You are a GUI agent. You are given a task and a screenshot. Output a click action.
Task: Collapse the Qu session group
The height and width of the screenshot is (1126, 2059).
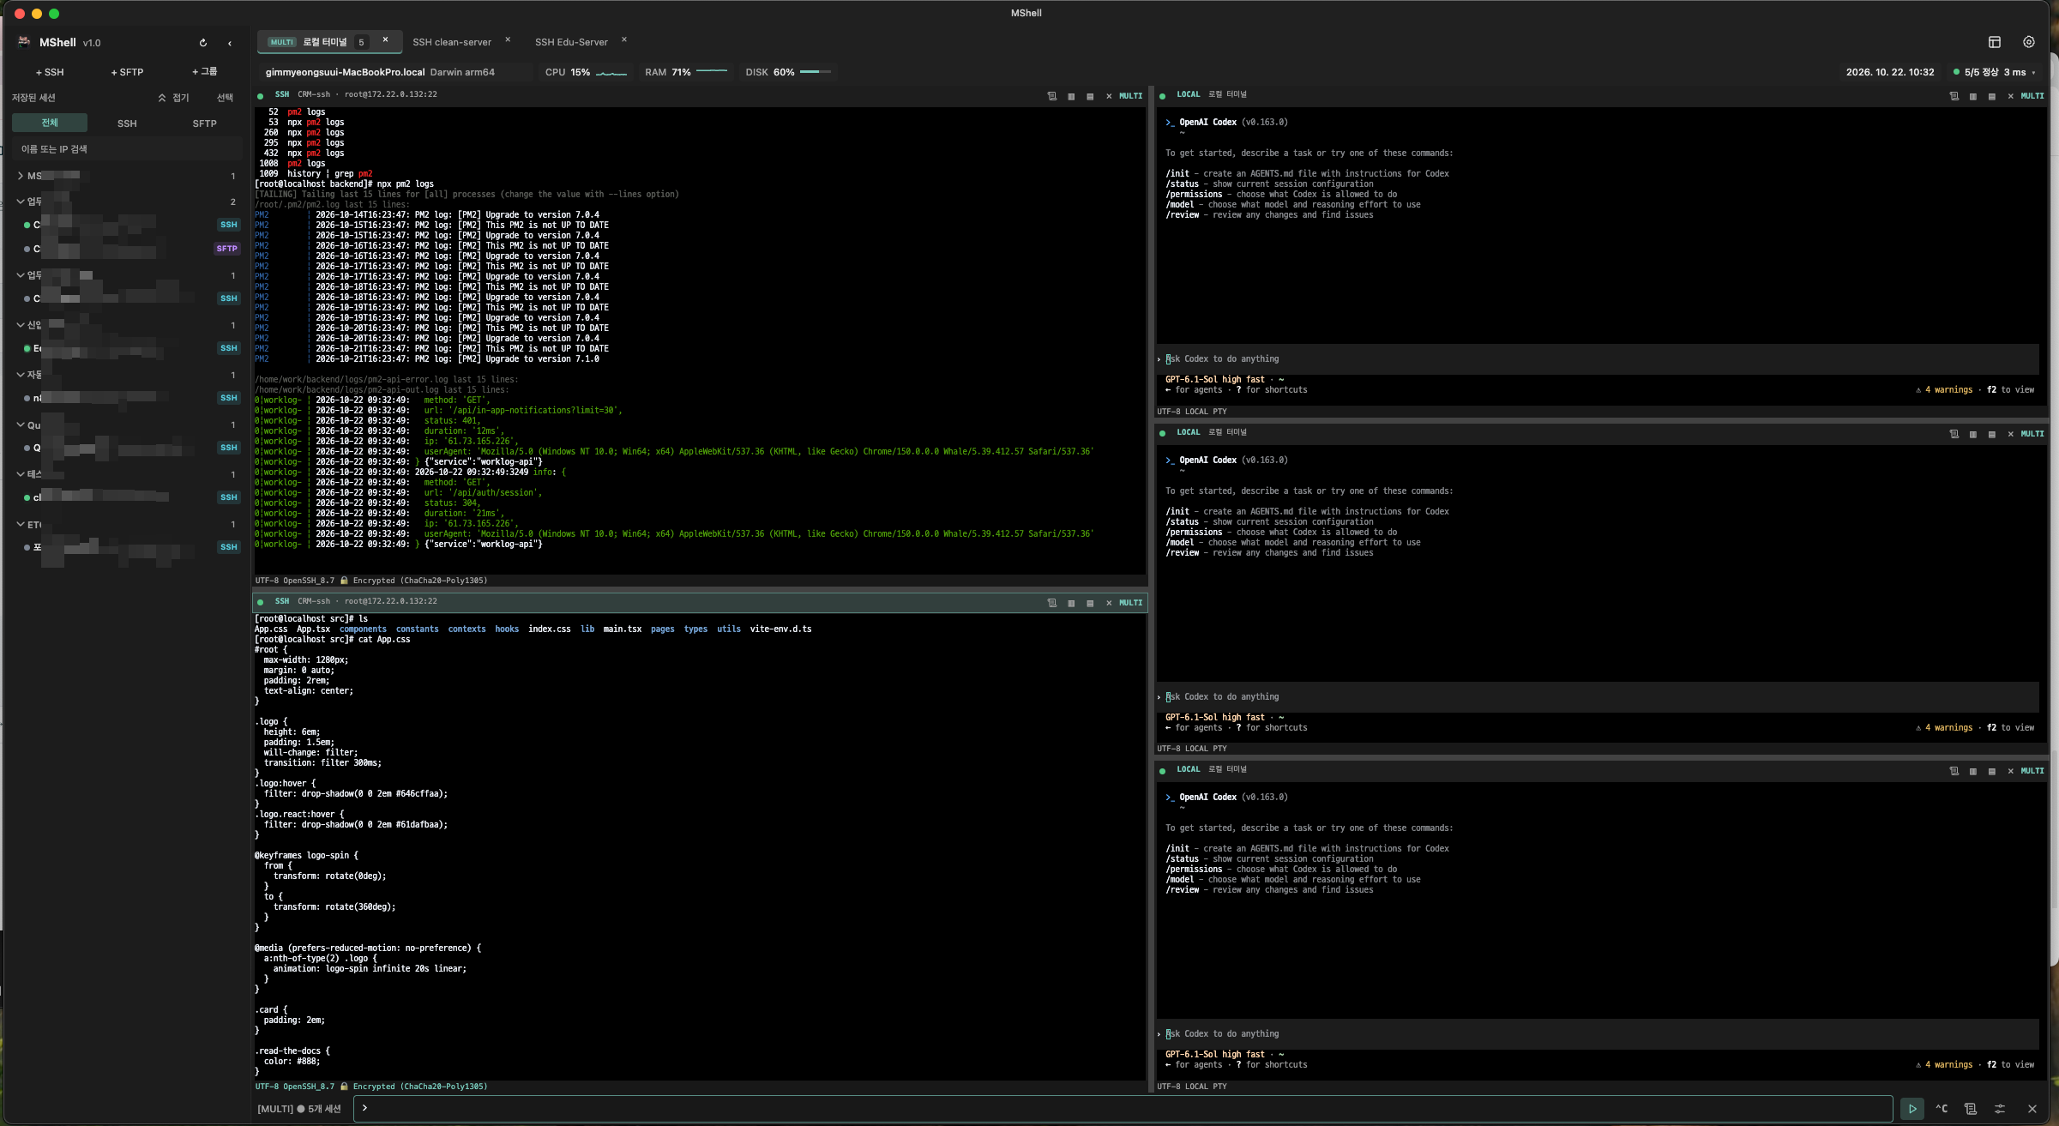point(21,425)
